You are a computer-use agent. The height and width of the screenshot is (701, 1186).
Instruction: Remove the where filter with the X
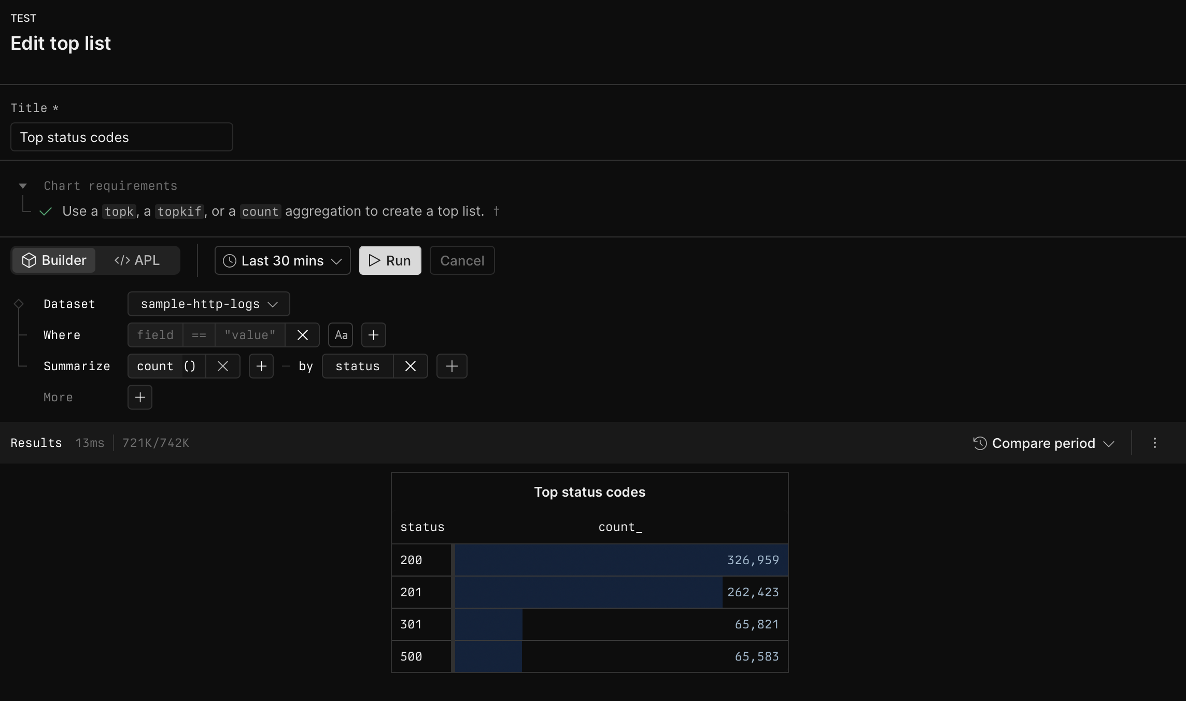coord(303,335)
